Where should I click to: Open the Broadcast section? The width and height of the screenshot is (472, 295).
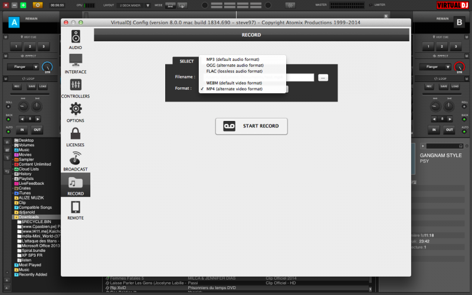[x=76, y=161]
